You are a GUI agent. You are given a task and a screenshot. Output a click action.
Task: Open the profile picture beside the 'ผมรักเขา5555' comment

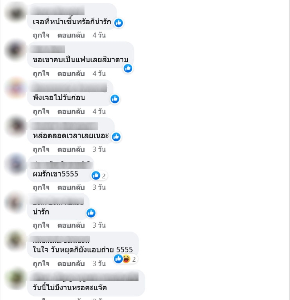16,164
